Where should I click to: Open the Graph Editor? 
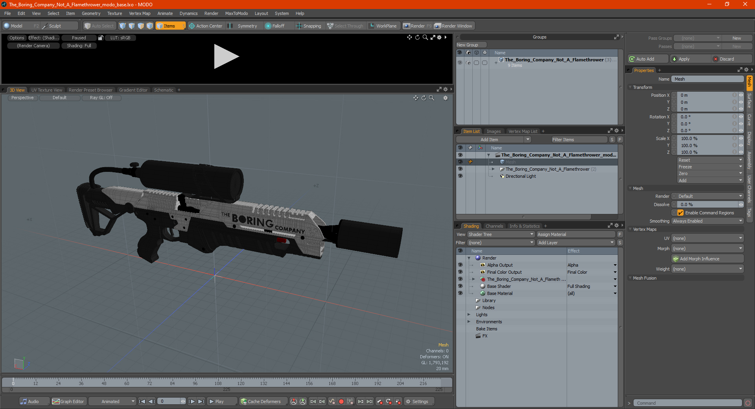[68, 402]
